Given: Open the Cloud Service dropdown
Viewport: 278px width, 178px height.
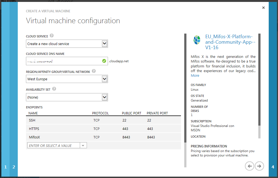Looking at the screenshot, I should 104,44.
